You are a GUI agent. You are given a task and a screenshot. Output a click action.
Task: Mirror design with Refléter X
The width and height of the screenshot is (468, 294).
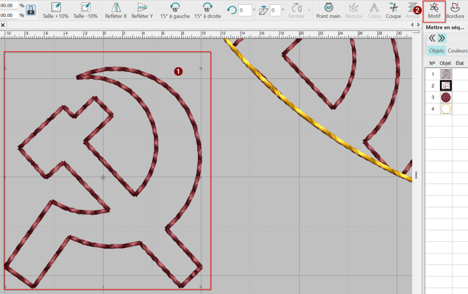tap(116, 11)
